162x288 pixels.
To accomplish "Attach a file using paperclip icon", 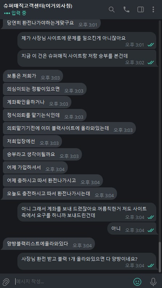I will tap(6, 281).
